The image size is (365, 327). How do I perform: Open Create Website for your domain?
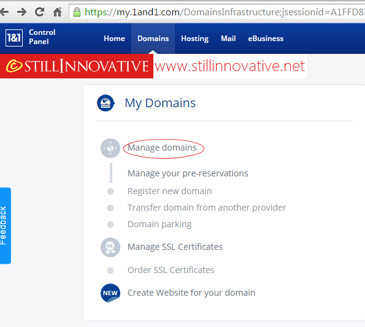pos(191,293)
